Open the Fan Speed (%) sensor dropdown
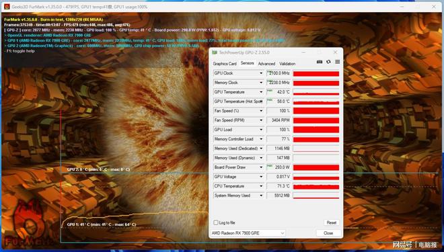Viewport: 444px width, 252px height. (x=261, y=111)
